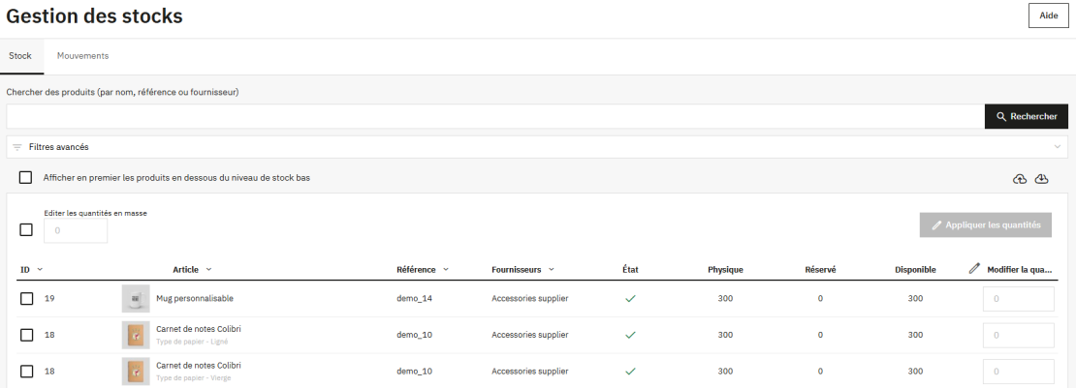1076x388 pixels.
Task: Click the cloud download export icon
Action: 1042,179
